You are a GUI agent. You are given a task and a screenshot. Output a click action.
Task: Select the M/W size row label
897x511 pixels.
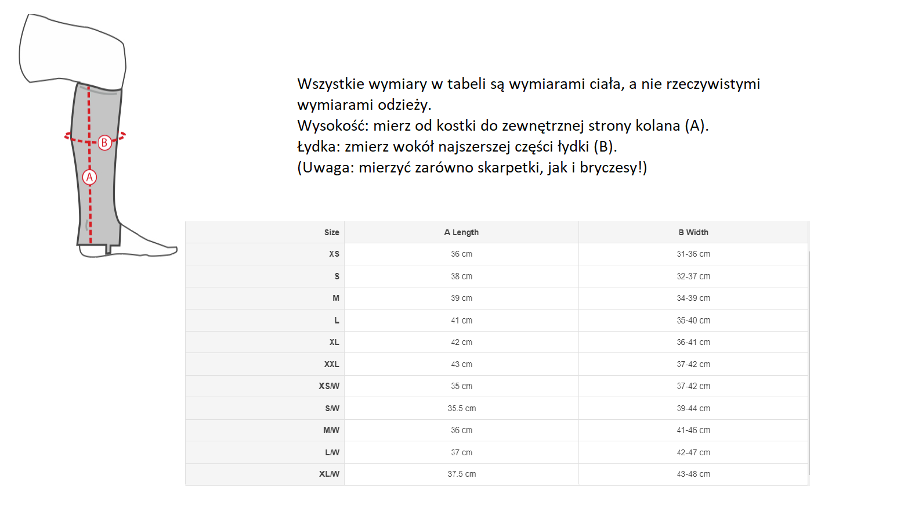(x=331, y=430)
